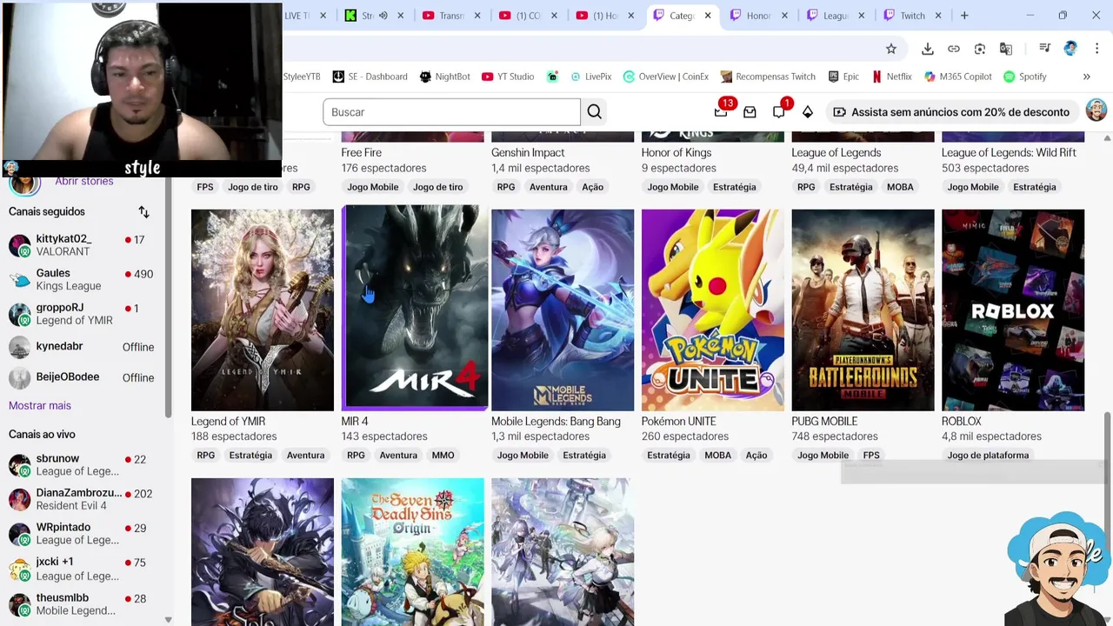Show more bookmarks with the double chevron
The width and height of the screenshot is (1113, 626).
[x=1086, y=77]
